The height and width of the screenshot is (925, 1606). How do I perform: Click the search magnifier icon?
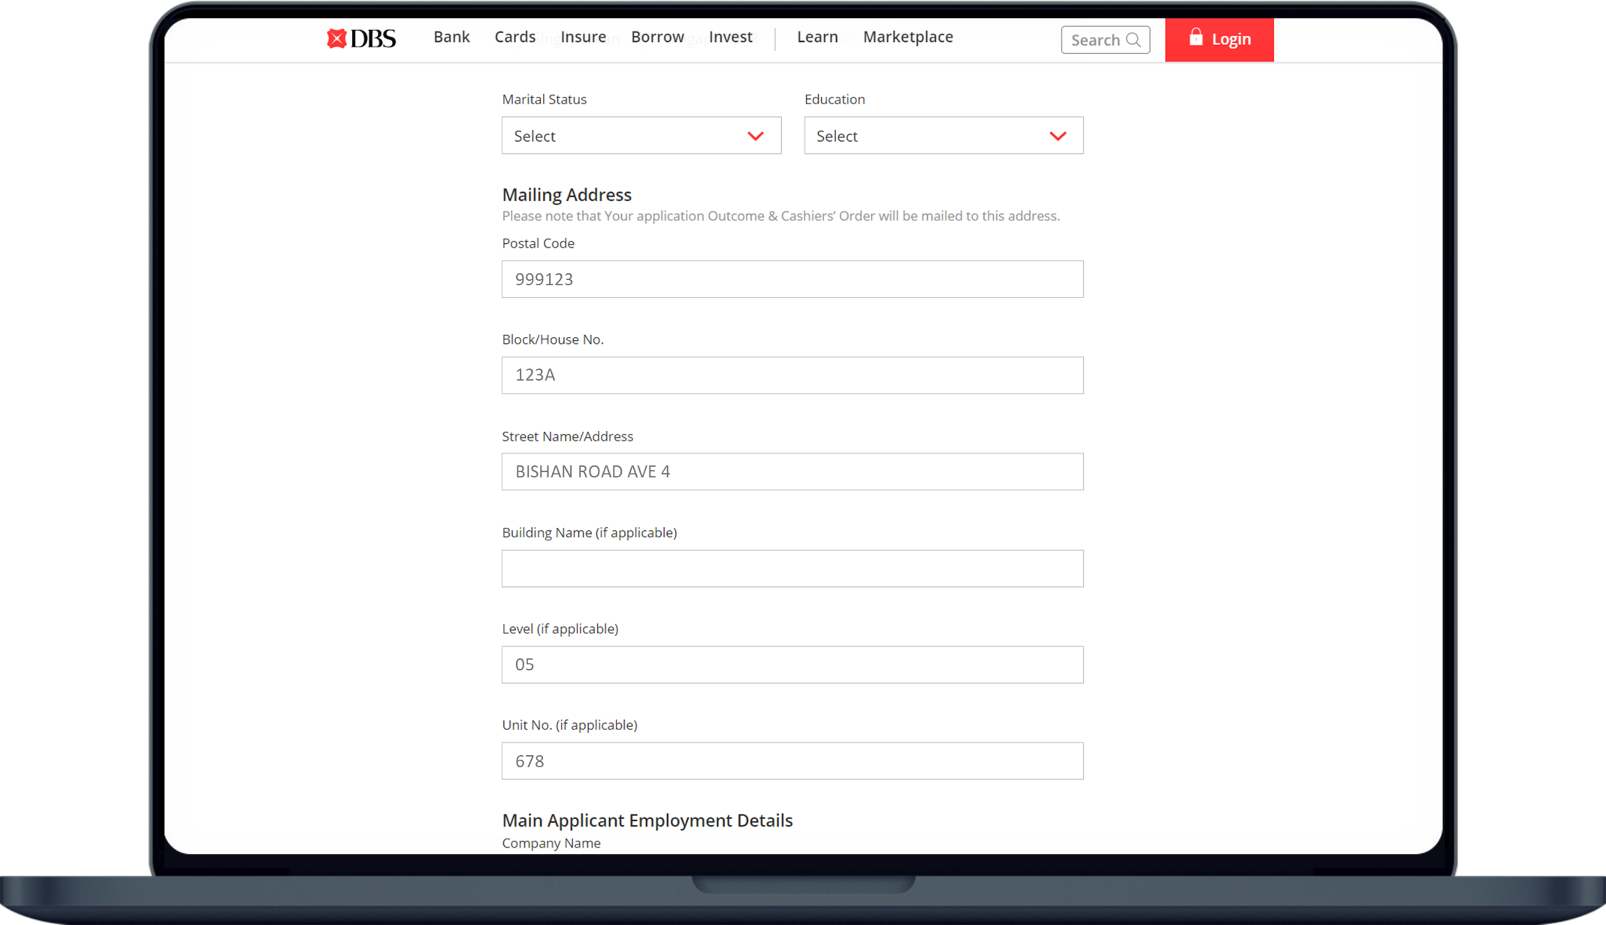coord(1133,40)
